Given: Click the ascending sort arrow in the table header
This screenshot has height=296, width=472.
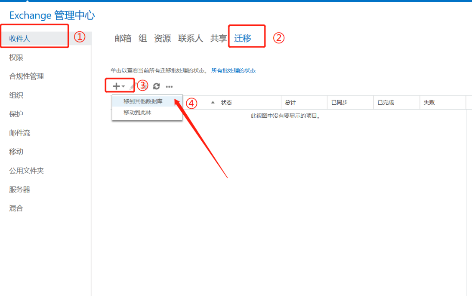Looking at the screenshot, I should click(x=213, y=103).
